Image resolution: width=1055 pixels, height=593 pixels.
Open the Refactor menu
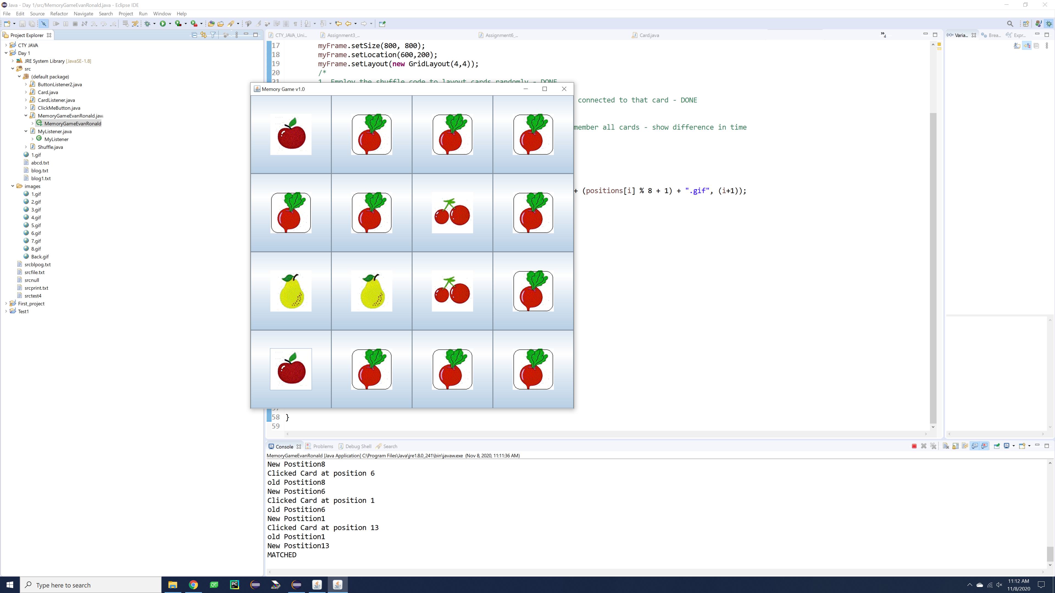59,13
